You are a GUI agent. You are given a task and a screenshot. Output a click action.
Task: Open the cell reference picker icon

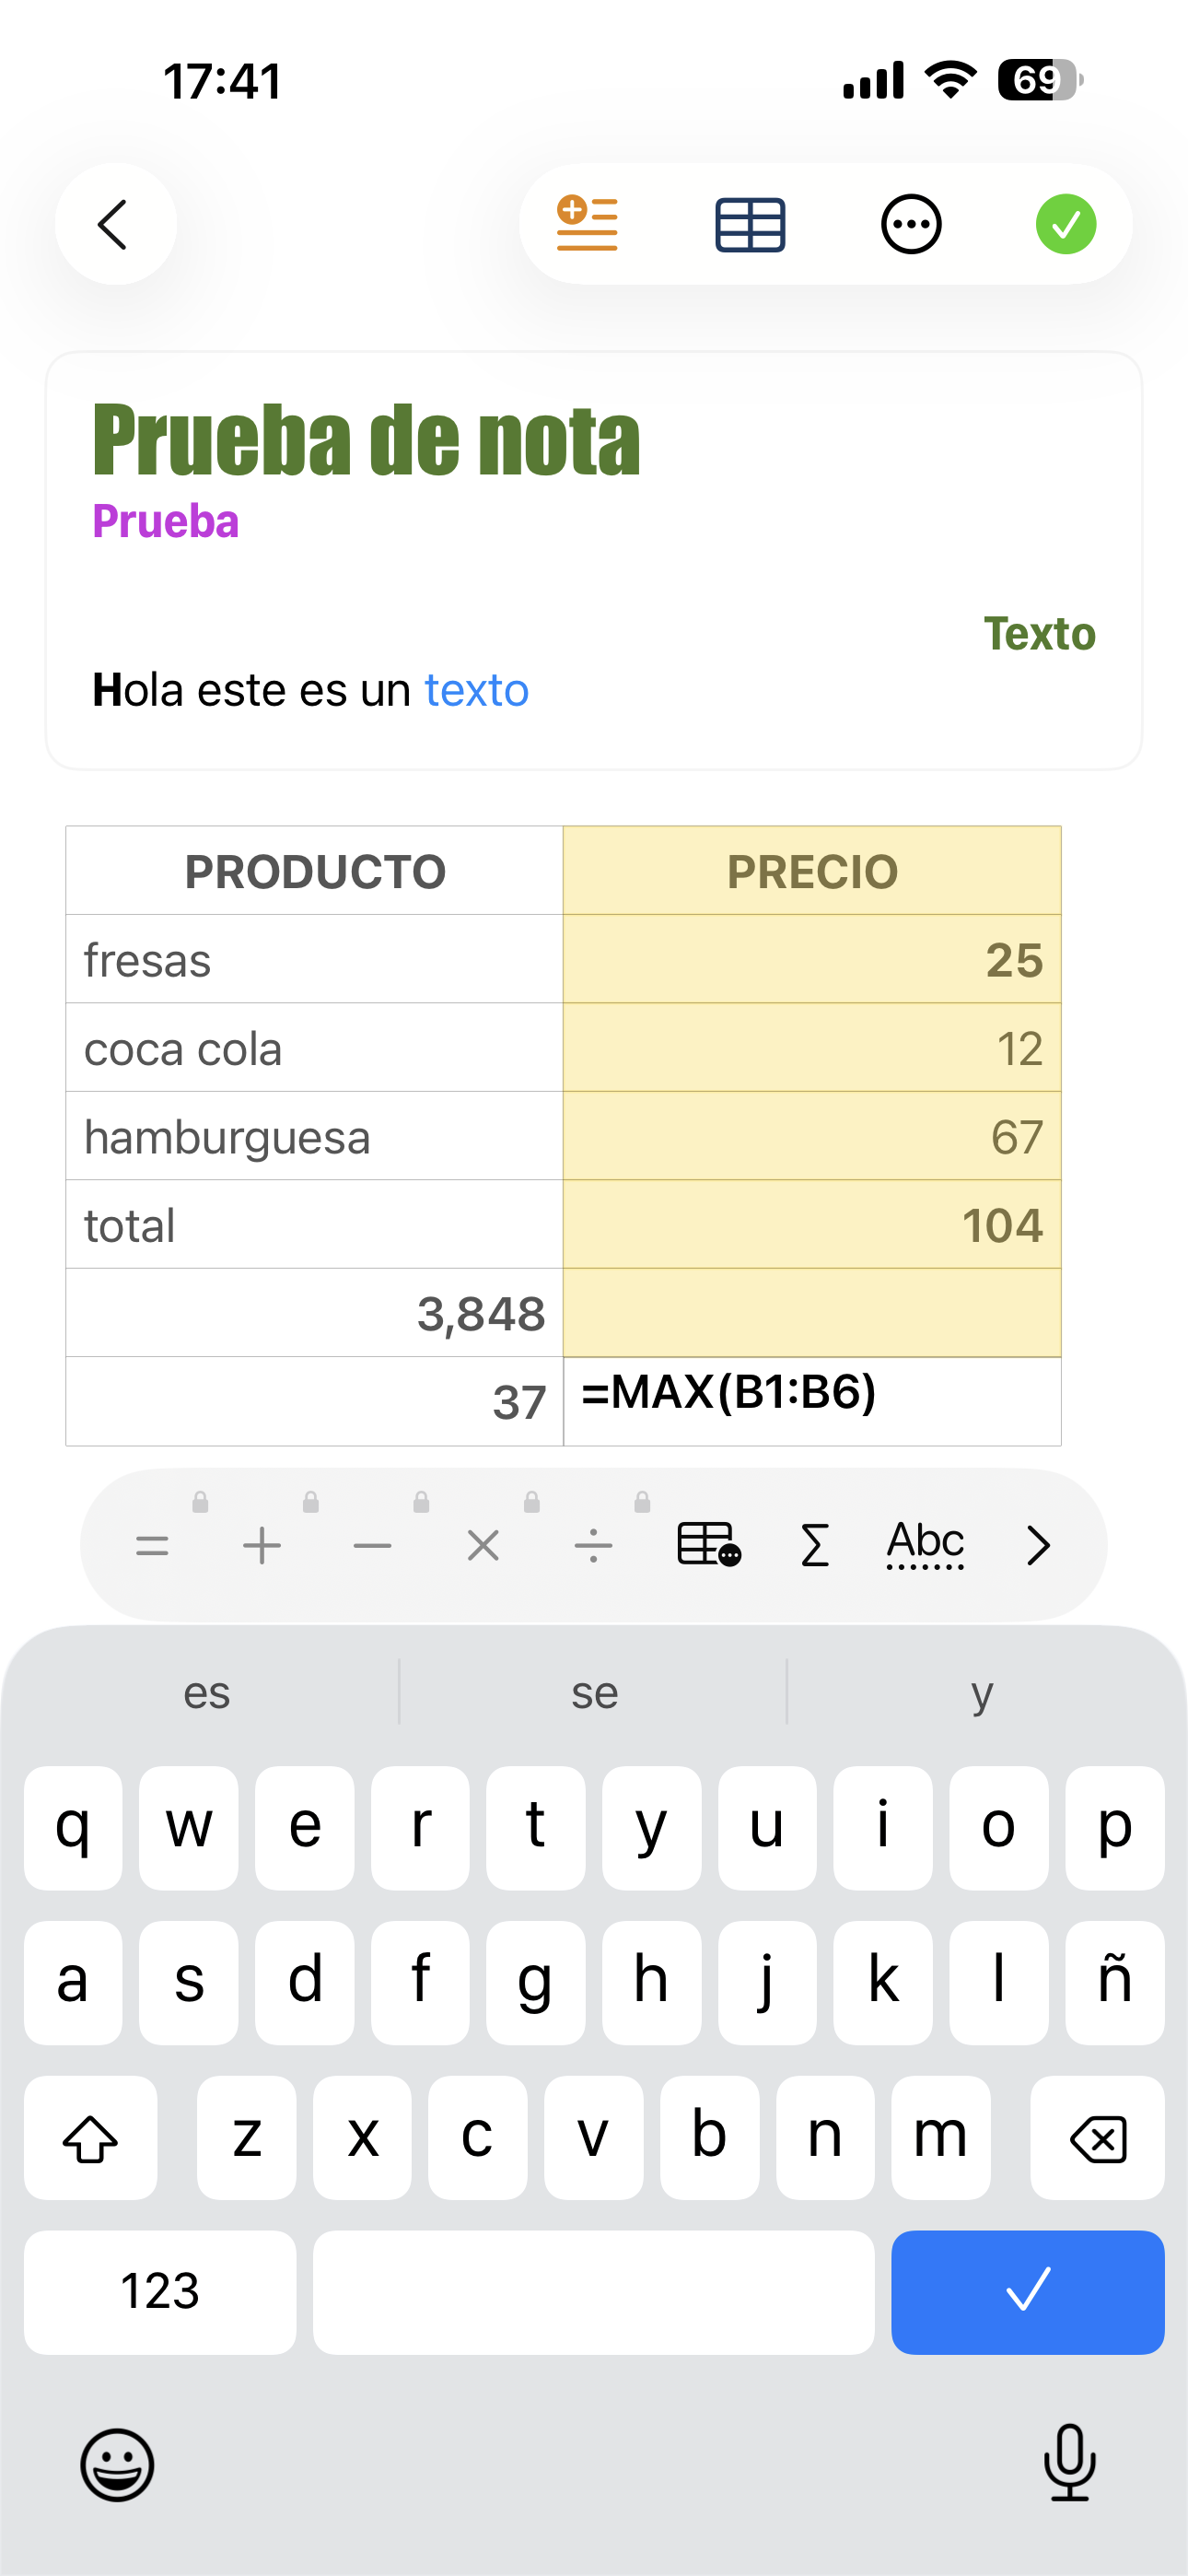pos(708,1545)
